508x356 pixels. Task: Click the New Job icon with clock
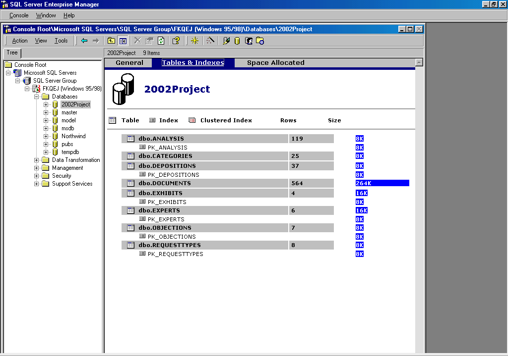pyautogui.click(x=259, y=41)
